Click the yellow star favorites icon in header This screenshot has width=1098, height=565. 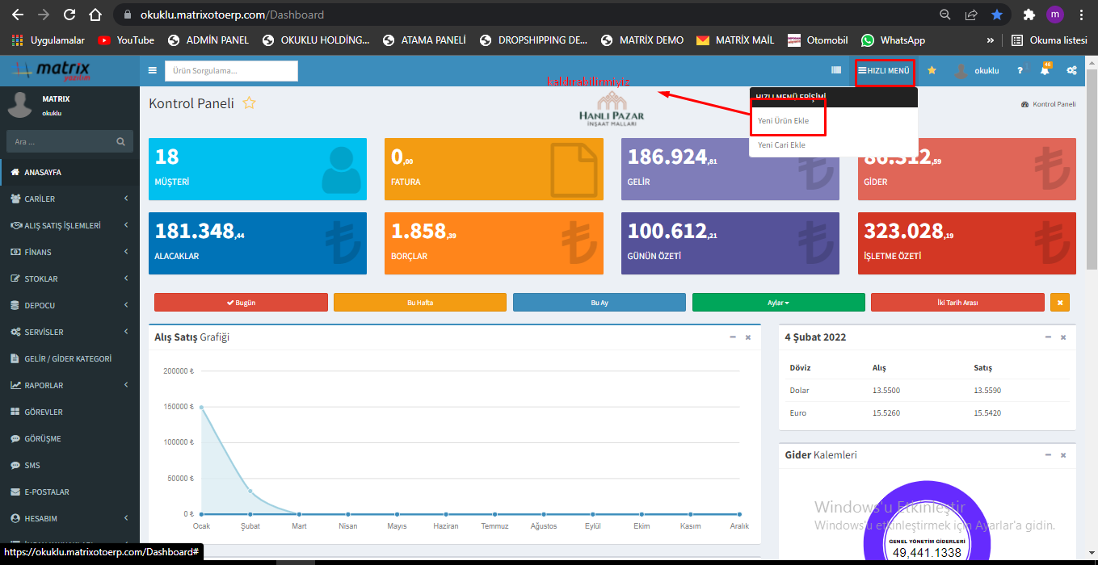tap(932, 71)
